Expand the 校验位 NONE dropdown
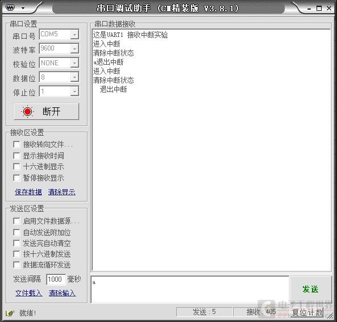The width and height of the screenshot is (337, 322). (x=74, y=63)
